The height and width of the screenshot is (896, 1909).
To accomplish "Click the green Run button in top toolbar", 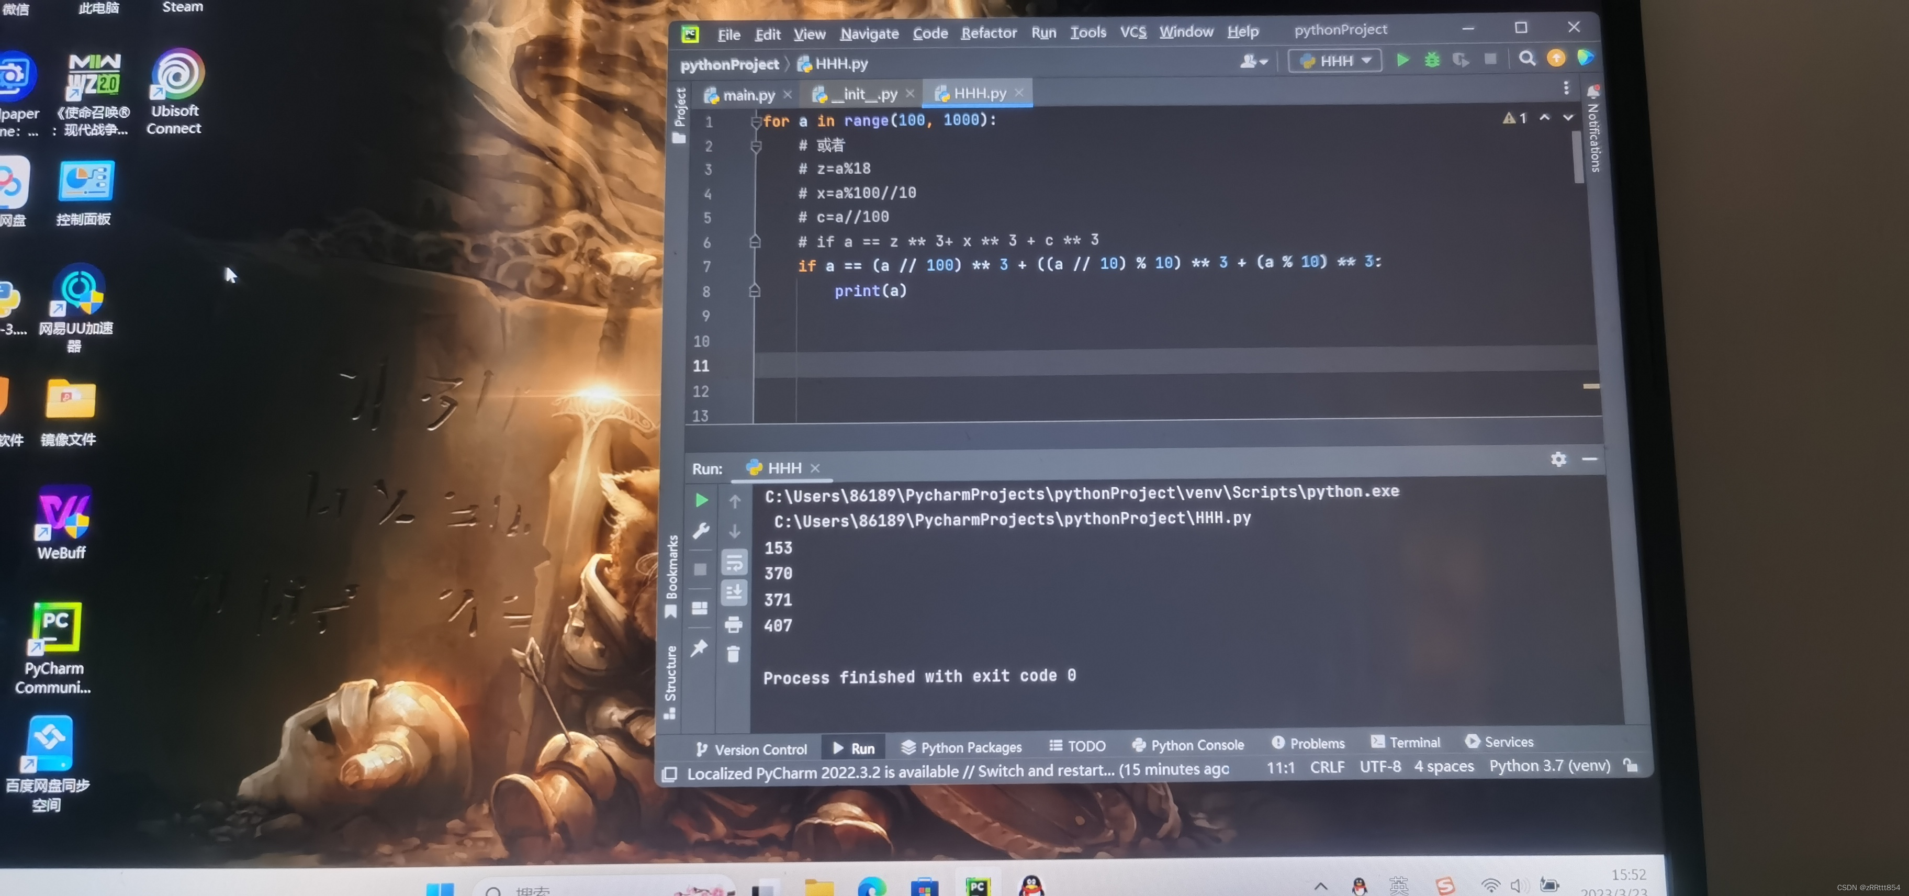I will click(x=1402, y=60).
